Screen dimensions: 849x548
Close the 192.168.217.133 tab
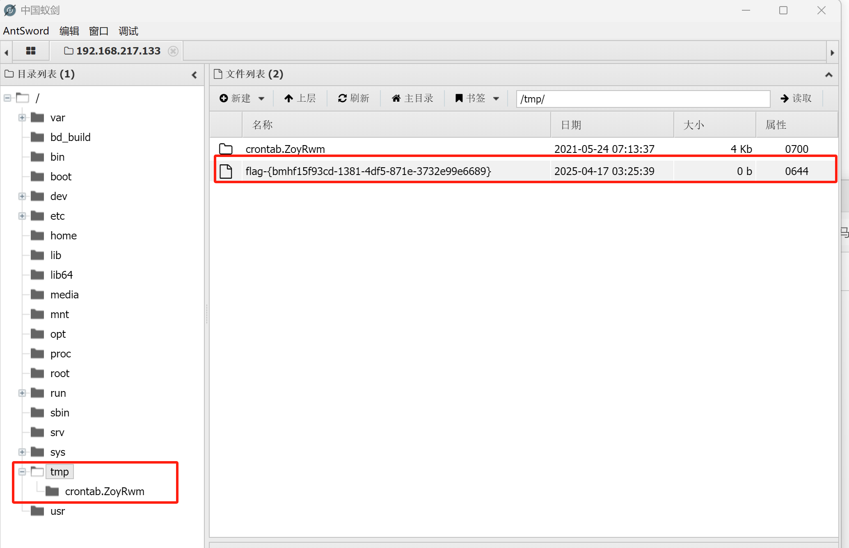(173, 51)
